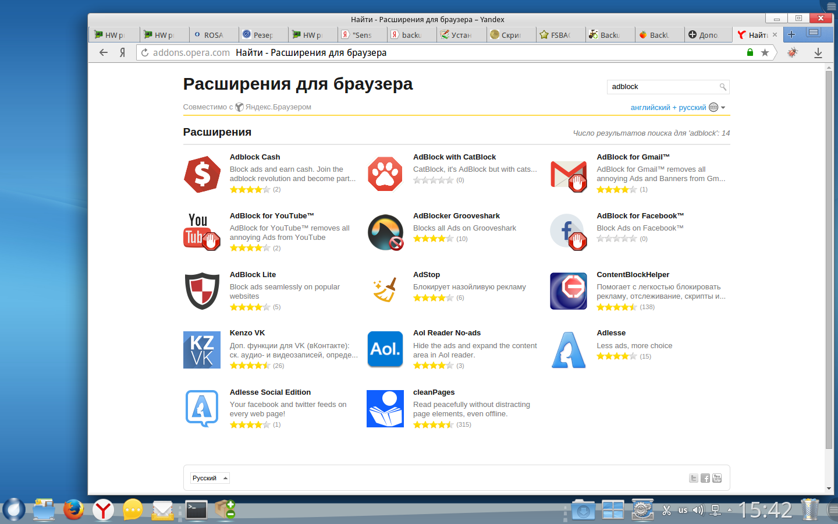Open the YouTube footer icon
Image resolution: width=838 pixels, height=524 pixels.
tap(717, 478)
